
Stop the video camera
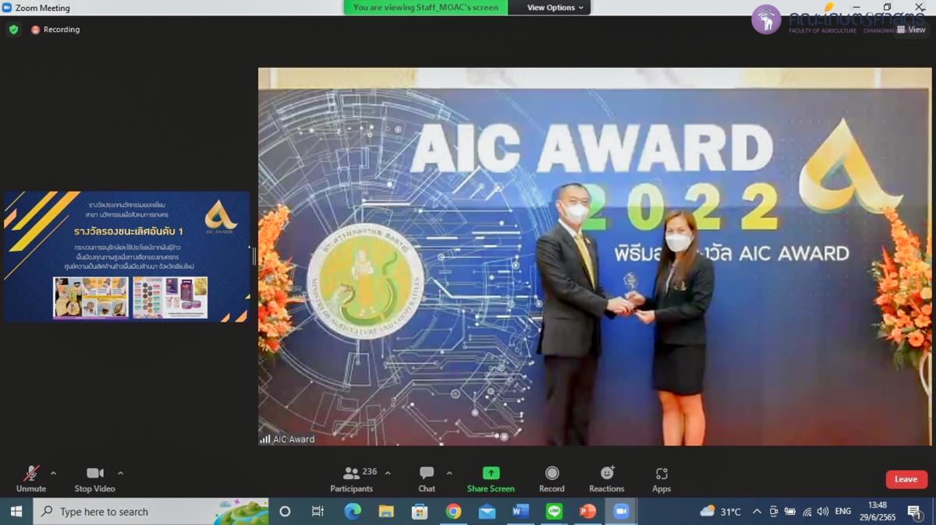[x=94, y=478]
